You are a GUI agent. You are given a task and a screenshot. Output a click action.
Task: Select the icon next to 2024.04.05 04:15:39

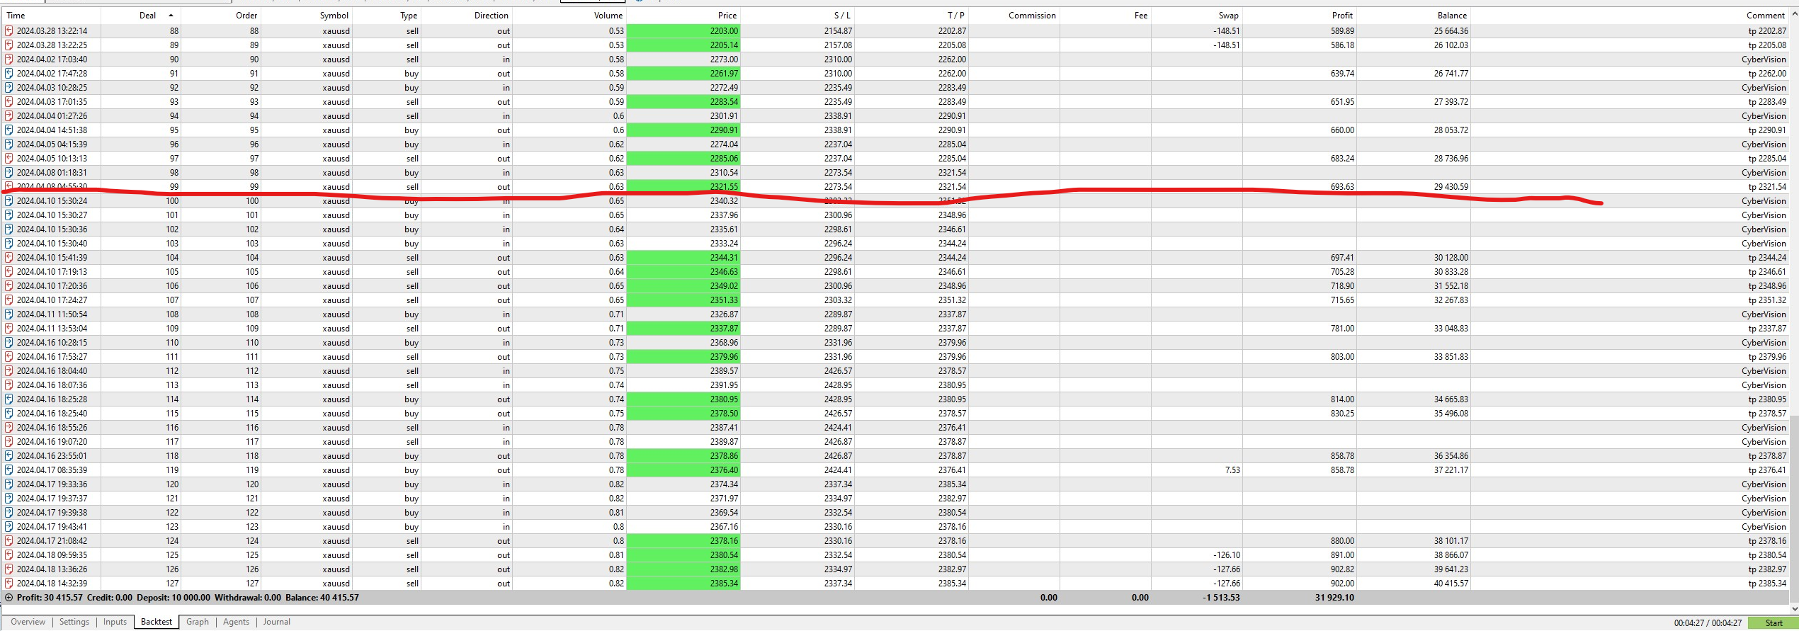(9, 144)
